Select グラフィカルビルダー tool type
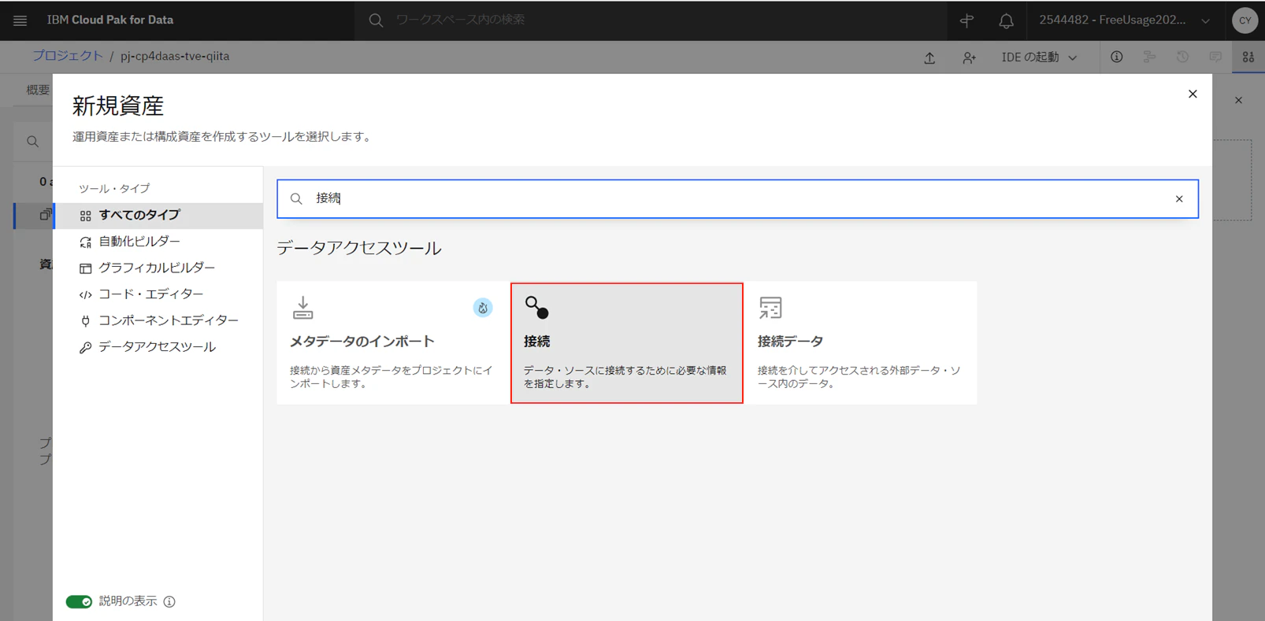 pyautogui.click(x=158, y=268)
